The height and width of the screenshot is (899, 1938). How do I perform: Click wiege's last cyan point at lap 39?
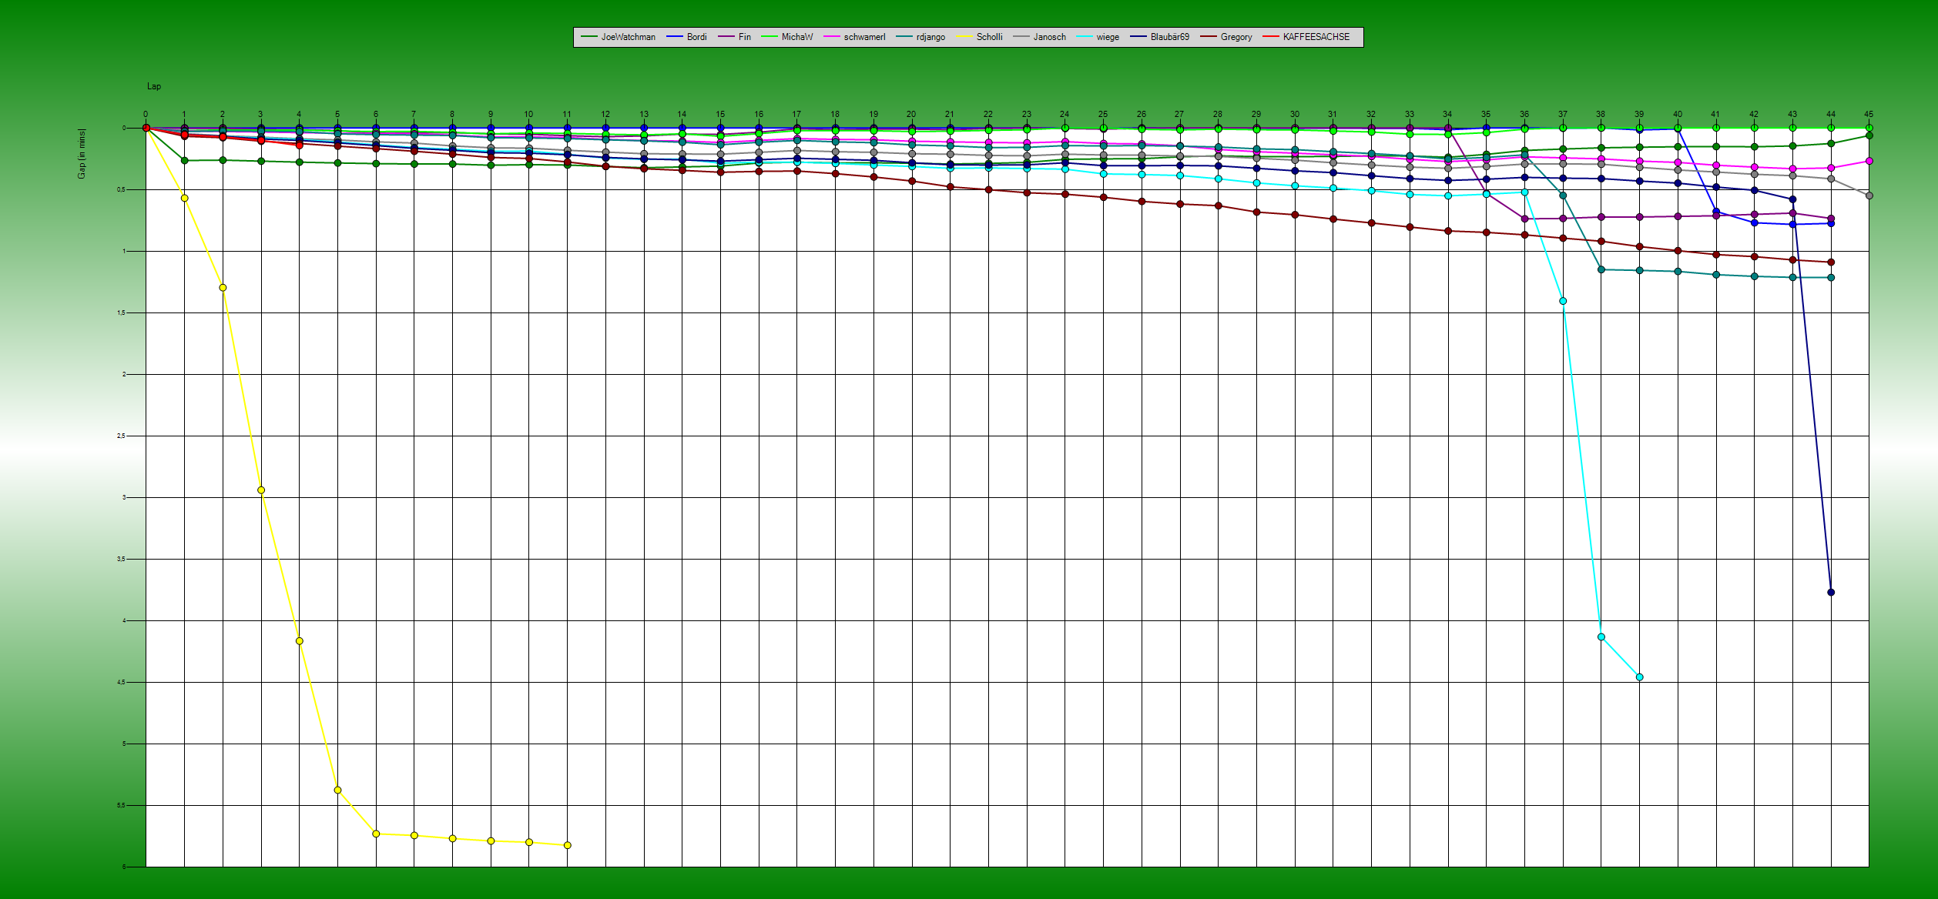click(1640, 677)
